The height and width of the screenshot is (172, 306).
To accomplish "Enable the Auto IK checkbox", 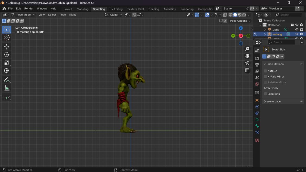I will click(266, 71).
